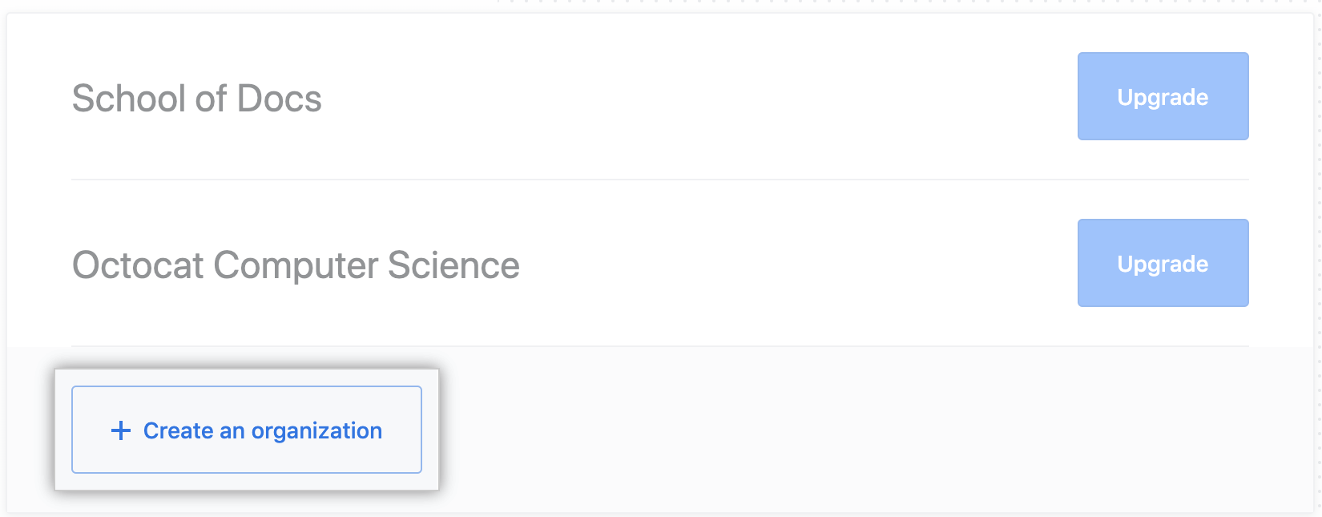Click the highlighted Create an organization box
The width and height of the screenshot is (1322, 517).
tap(247, 430)
